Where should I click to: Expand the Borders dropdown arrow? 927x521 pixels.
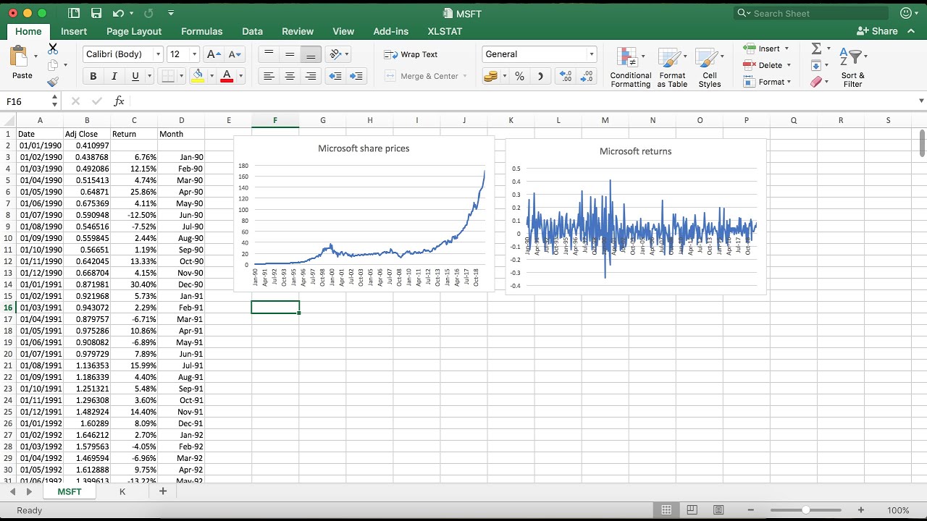click(x=180, y=76)
